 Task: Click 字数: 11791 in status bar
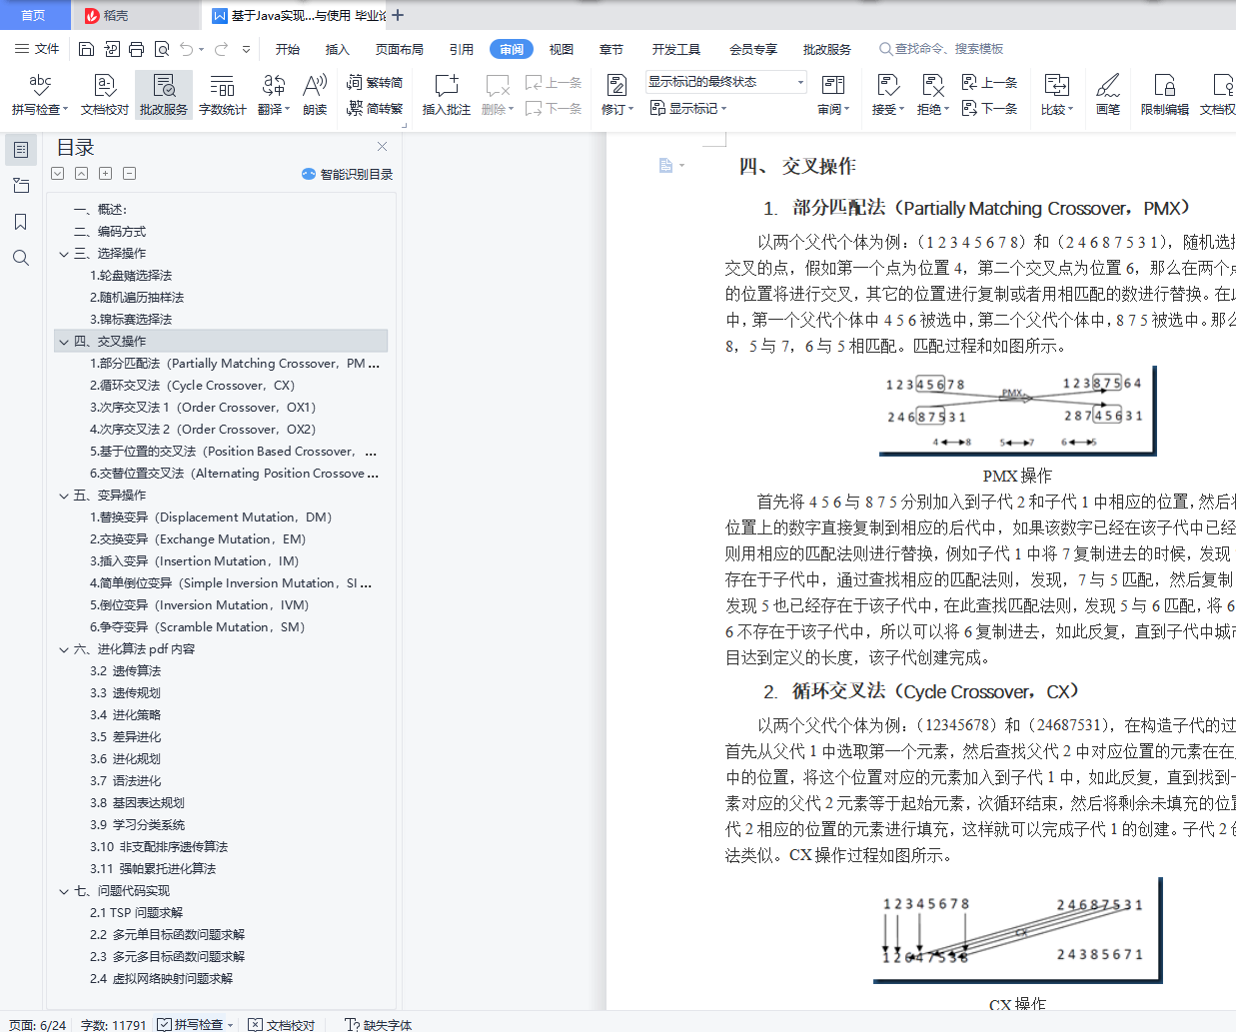113,1024
